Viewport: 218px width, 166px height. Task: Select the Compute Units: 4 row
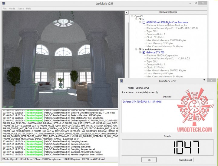click(x=156, y=65)
